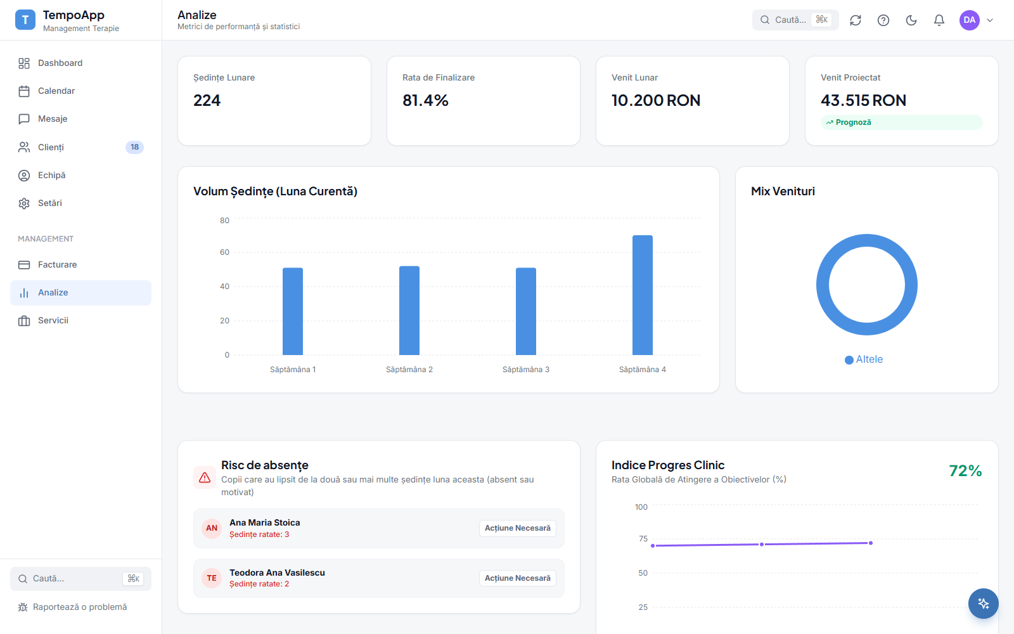Click Acțiune Necesară for Ana Maria Stoica

coord(518,528)
